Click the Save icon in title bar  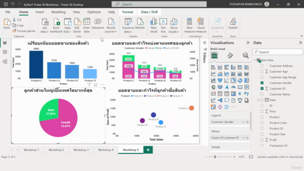click(x=6, y=4)
